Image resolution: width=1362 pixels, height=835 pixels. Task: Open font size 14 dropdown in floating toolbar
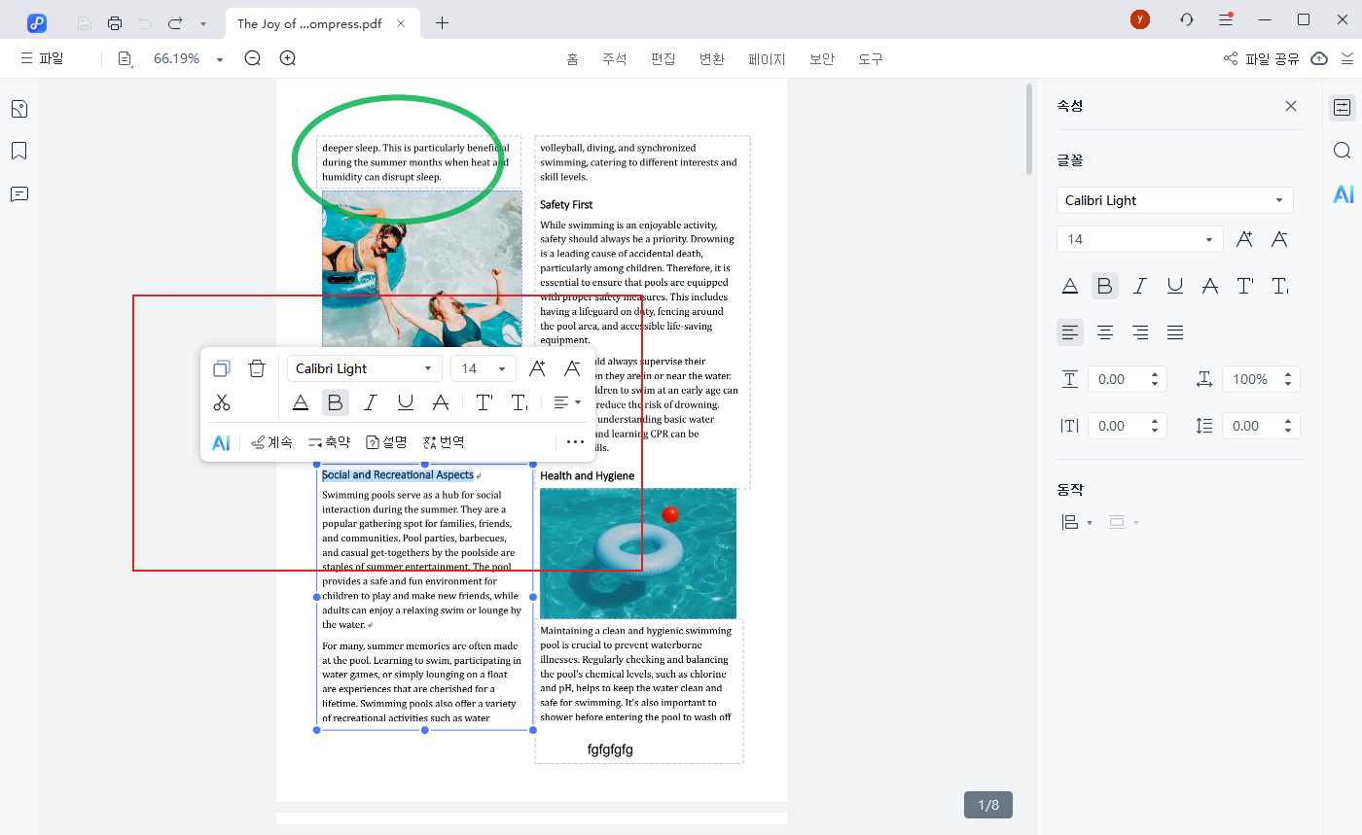483,368
